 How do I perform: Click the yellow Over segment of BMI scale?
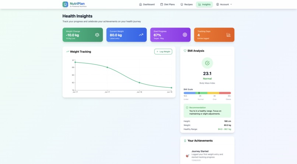(x=213, y=93)
